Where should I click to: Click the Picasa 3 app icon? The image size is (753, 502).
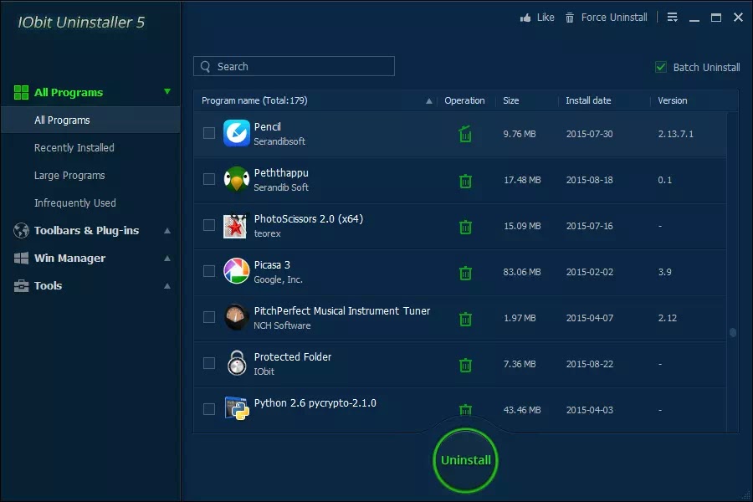[x=236, y=271]
